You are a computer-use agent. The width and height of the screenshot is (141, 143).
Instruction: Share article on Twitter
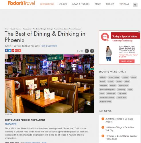[x=9, y=51]
